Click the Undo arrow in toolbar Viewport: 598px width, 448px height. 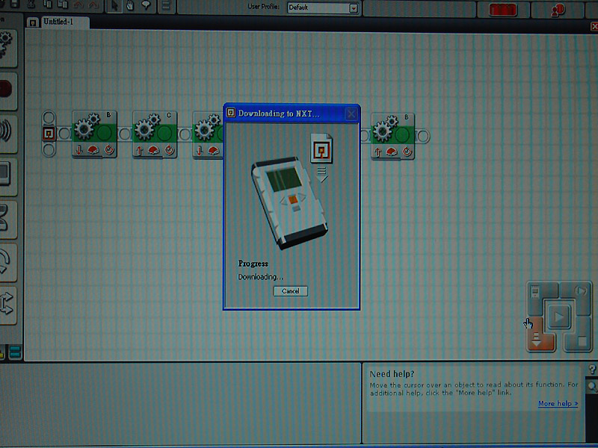pyautogui.click(x=78, y=5)
